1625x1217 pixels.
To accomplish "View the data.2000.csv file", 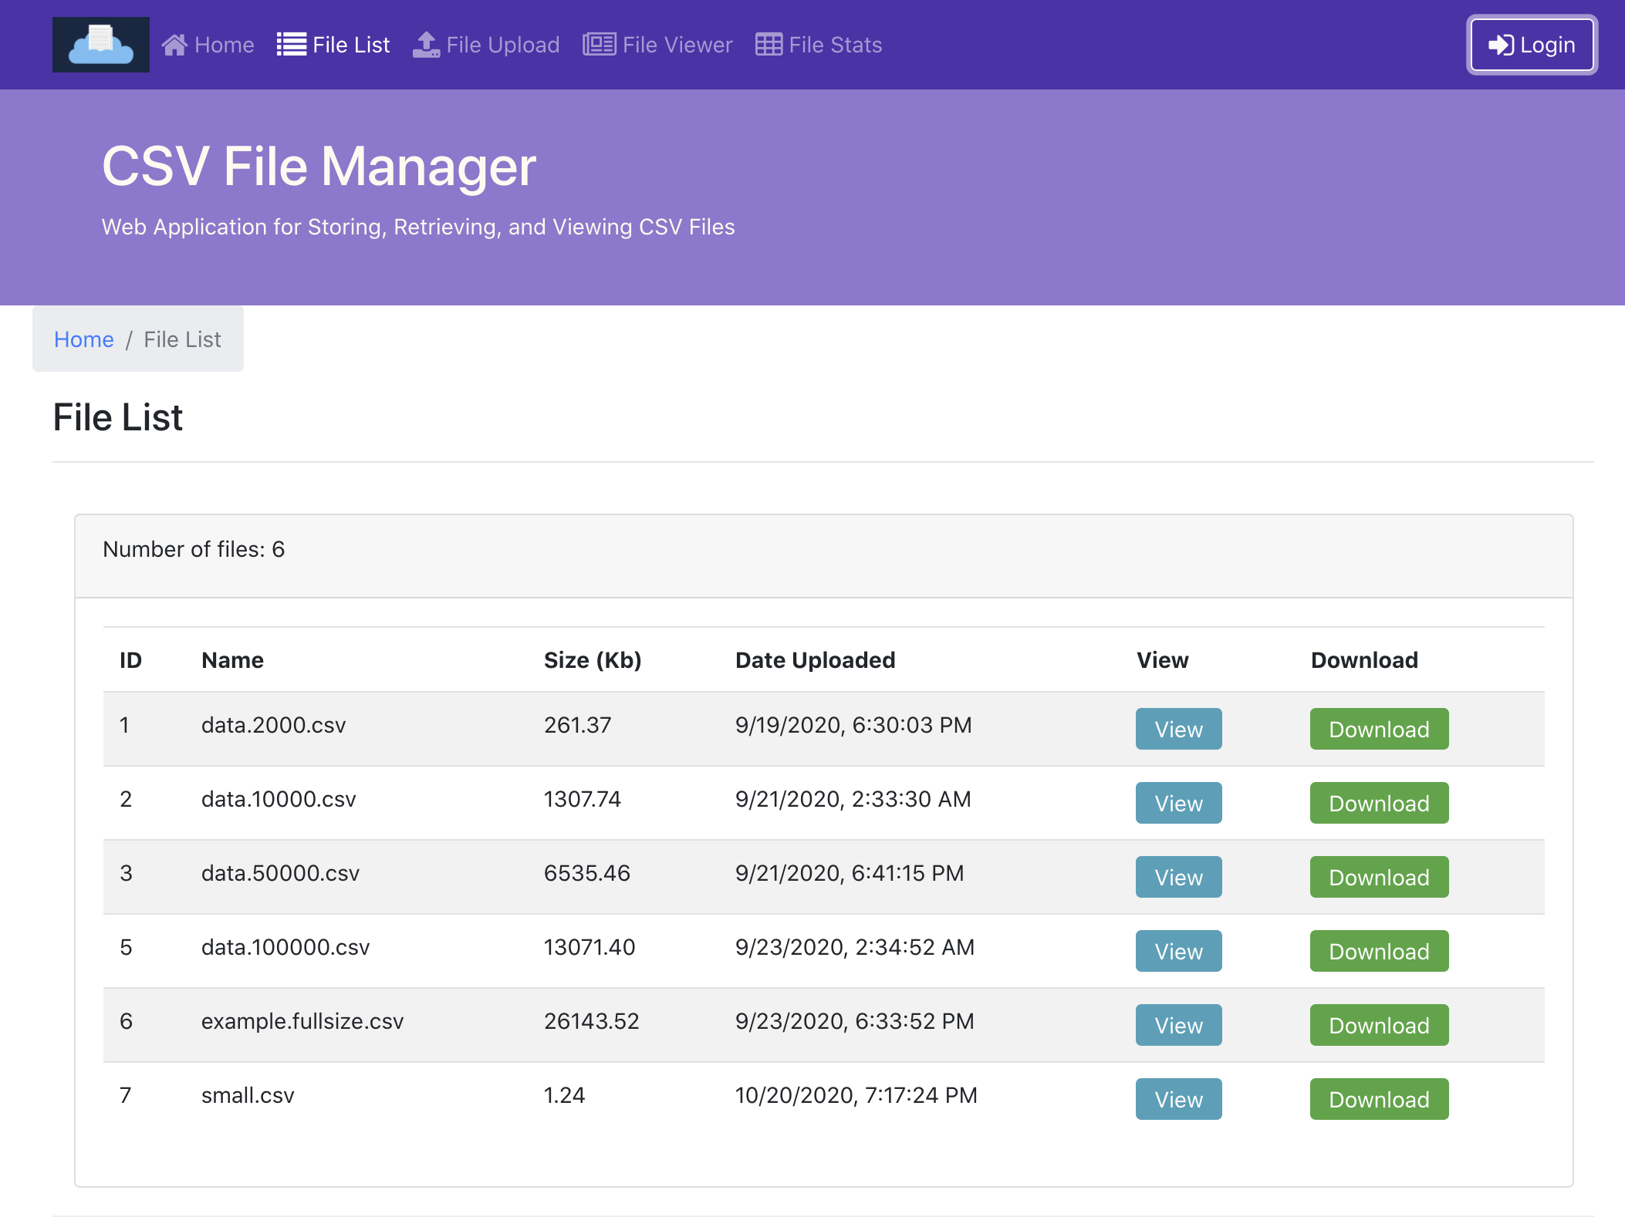I will (1178, 729).
